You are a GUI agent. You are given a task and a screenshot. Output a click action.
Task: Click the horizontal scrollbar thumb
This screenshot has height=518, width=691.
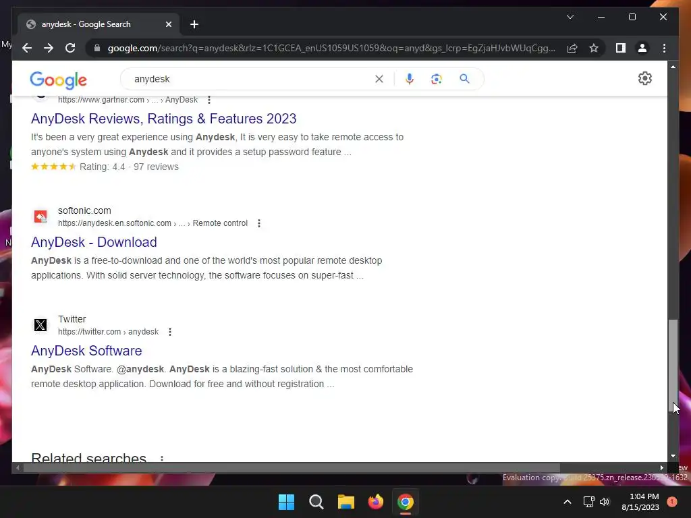[292, 468]
